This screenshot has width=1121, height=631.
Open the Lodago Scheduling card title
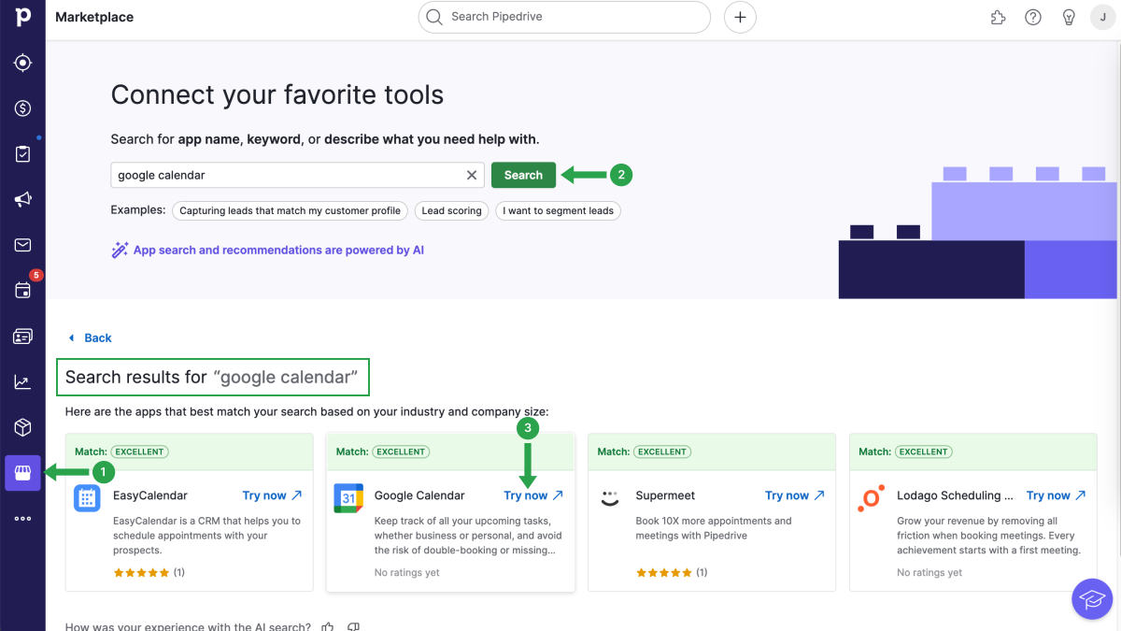955,495
